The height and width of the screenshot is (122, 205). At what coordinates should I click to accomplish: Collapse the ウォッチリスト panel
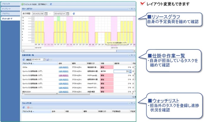point(129,103)
